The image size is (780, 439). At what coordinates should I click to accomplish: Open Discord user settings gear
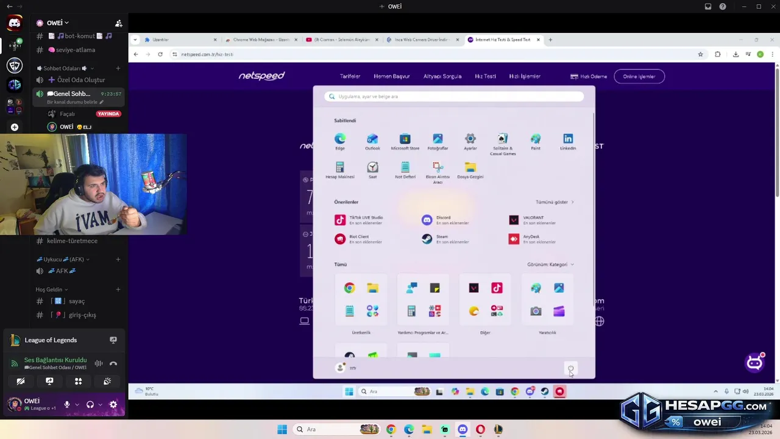113,404
